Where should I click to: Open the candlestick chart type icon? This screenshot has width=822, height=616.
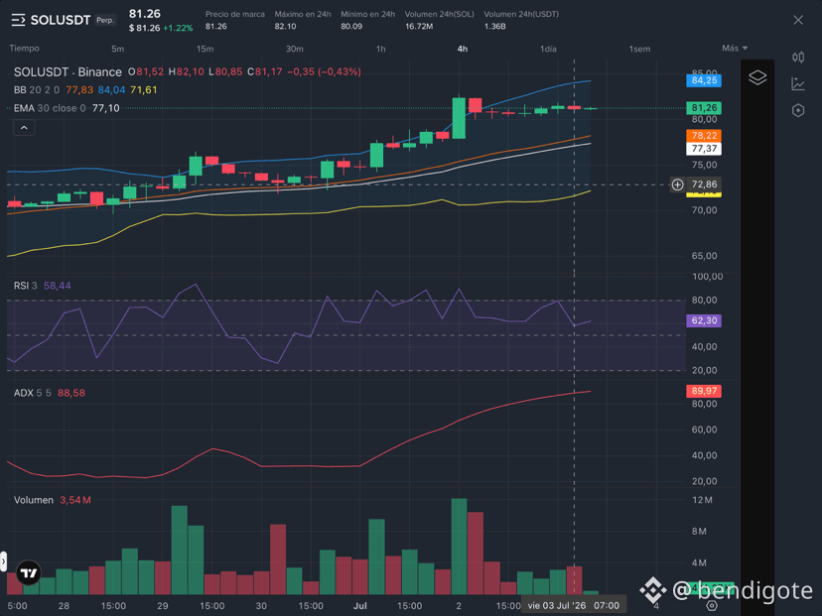[x=798, y=58]
